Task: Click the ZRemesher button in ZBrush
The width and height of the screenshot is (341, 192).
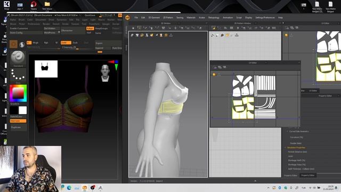Action: [73, 31]
